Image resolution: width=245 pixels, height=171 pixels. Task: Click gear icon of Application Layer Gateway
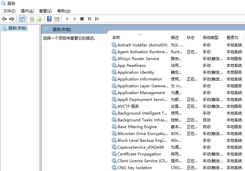(x=114, y=86)
